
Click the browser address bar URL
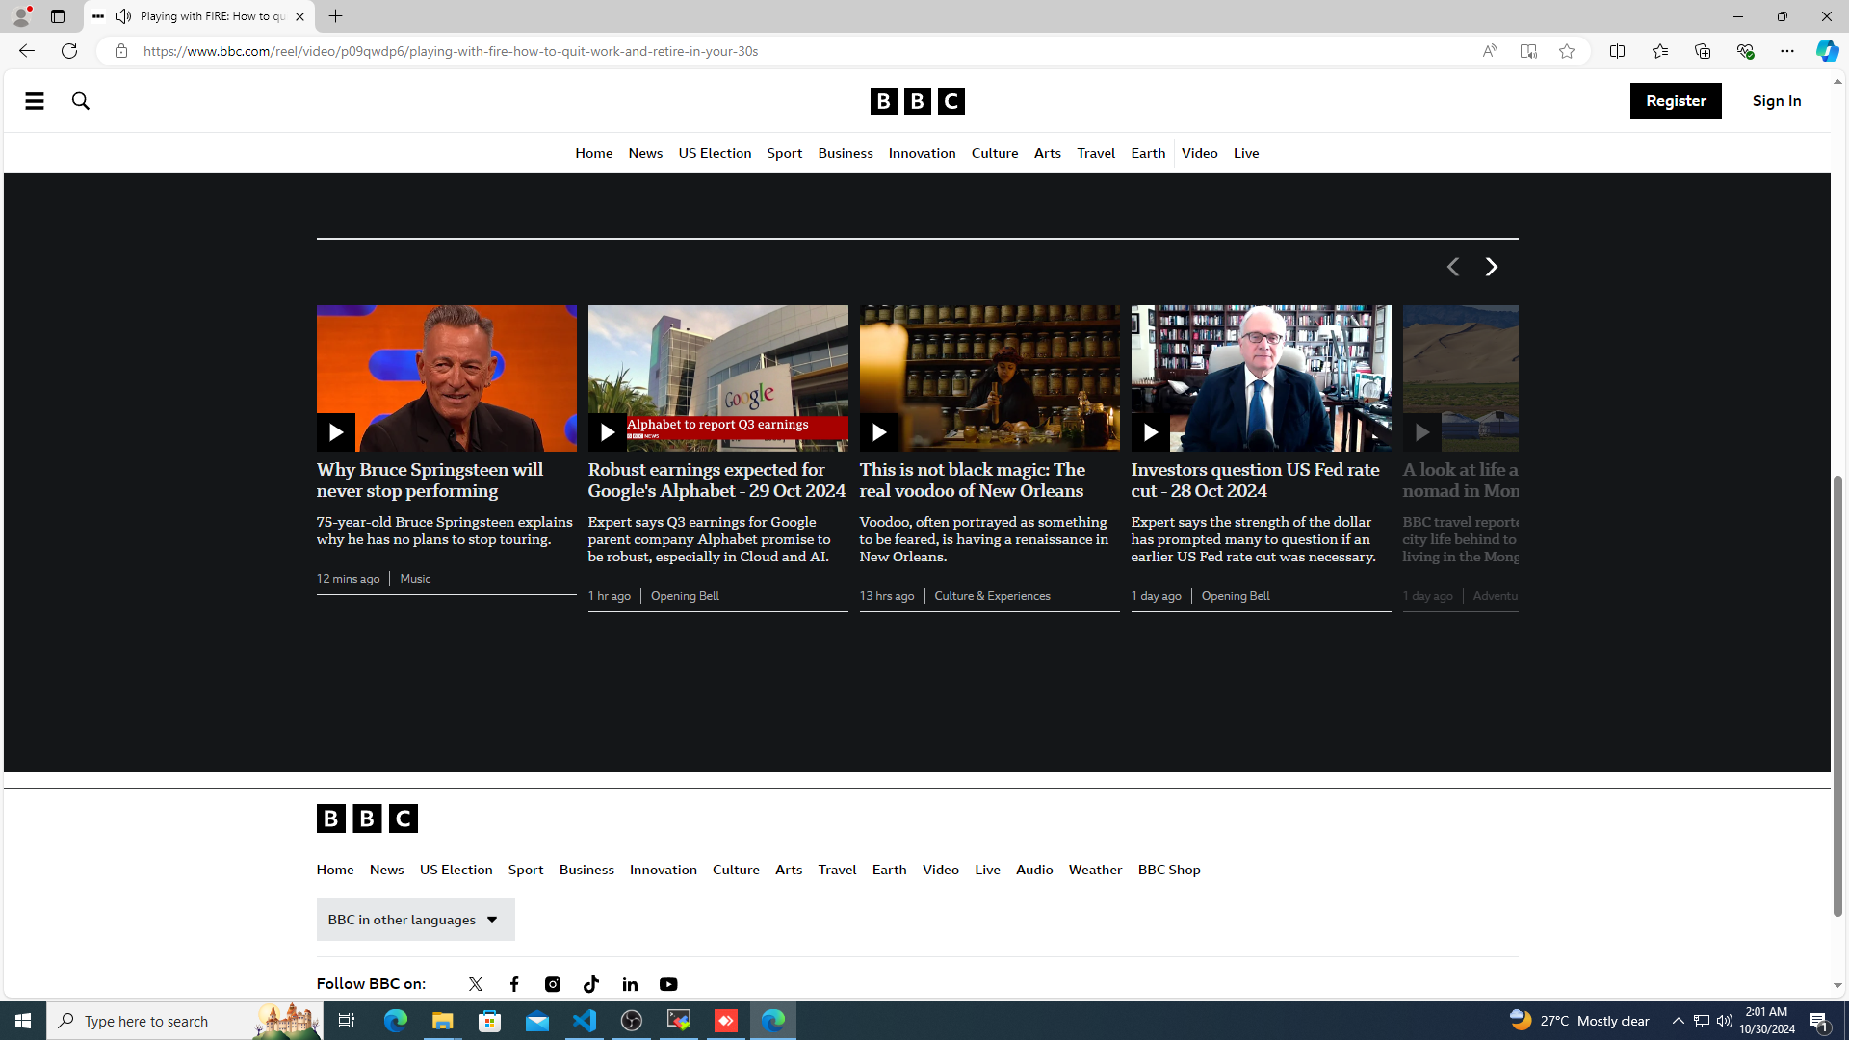(x=451, y=51)
